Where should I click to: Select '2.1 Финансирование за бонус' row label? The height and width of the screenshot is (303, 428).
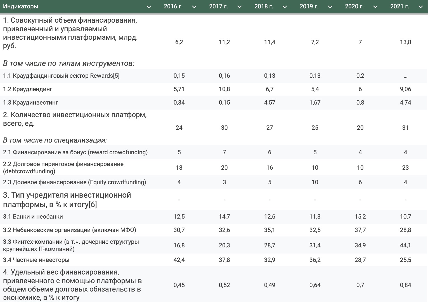[75, 152]
